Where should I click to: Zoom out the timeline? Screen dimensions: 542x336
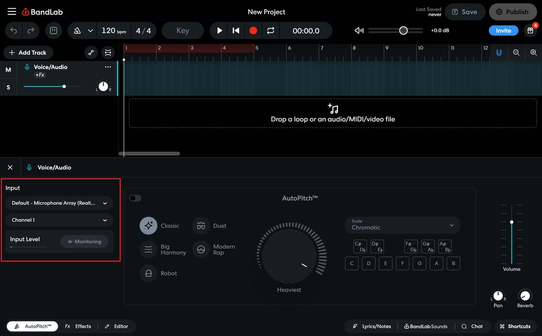point(516,52)
